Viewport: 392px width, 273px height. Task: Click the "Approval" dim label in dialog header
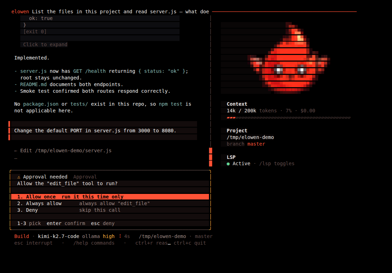[85, 177]
